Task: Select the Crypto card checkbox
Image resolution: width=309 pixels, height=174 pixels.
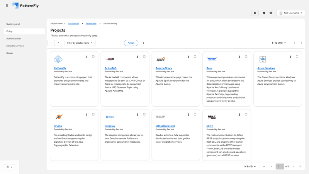Action: click(x=93, y=114)
